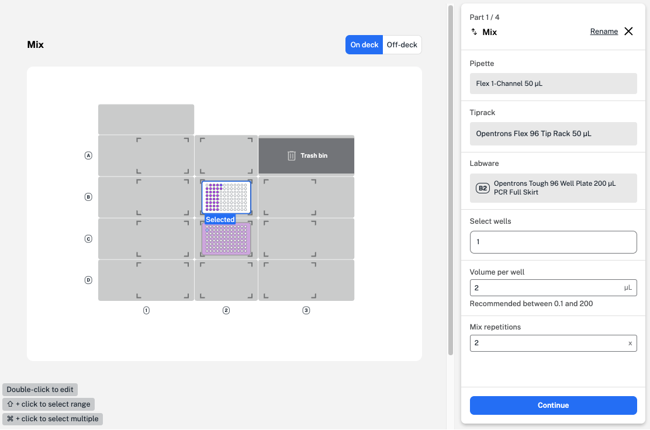Screen dimensions: 650x430
Task: Click the column 3 deck label
Action: [x=306, y=311]
